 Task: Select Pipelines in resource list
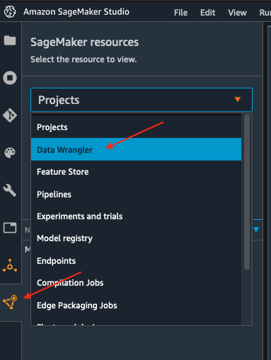pyautogui.click(x=136, y=194)
